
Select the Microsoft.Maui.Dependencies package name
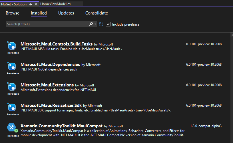[x=50, y=65]
